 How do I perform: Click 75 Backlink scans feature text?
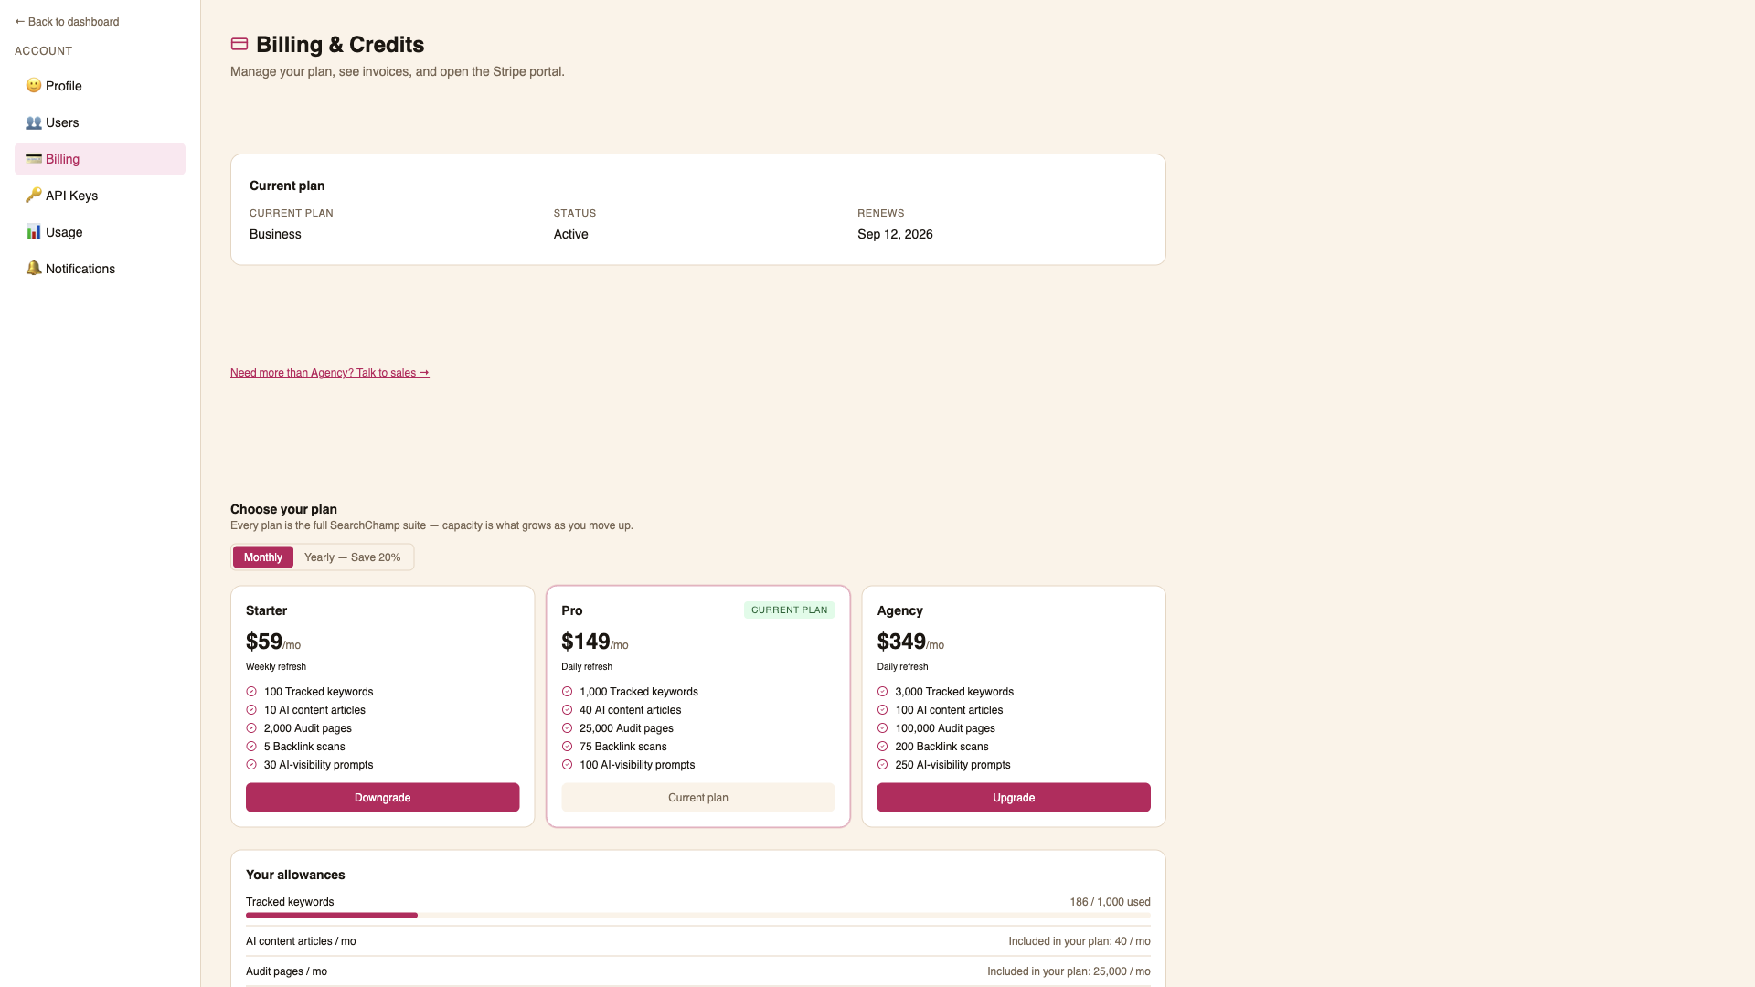point(623,747)
